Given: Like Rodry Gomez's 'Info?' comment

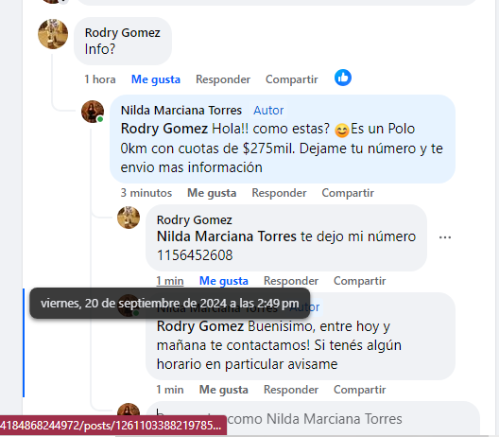Looking at the screenshot, I should click(156, 79).
